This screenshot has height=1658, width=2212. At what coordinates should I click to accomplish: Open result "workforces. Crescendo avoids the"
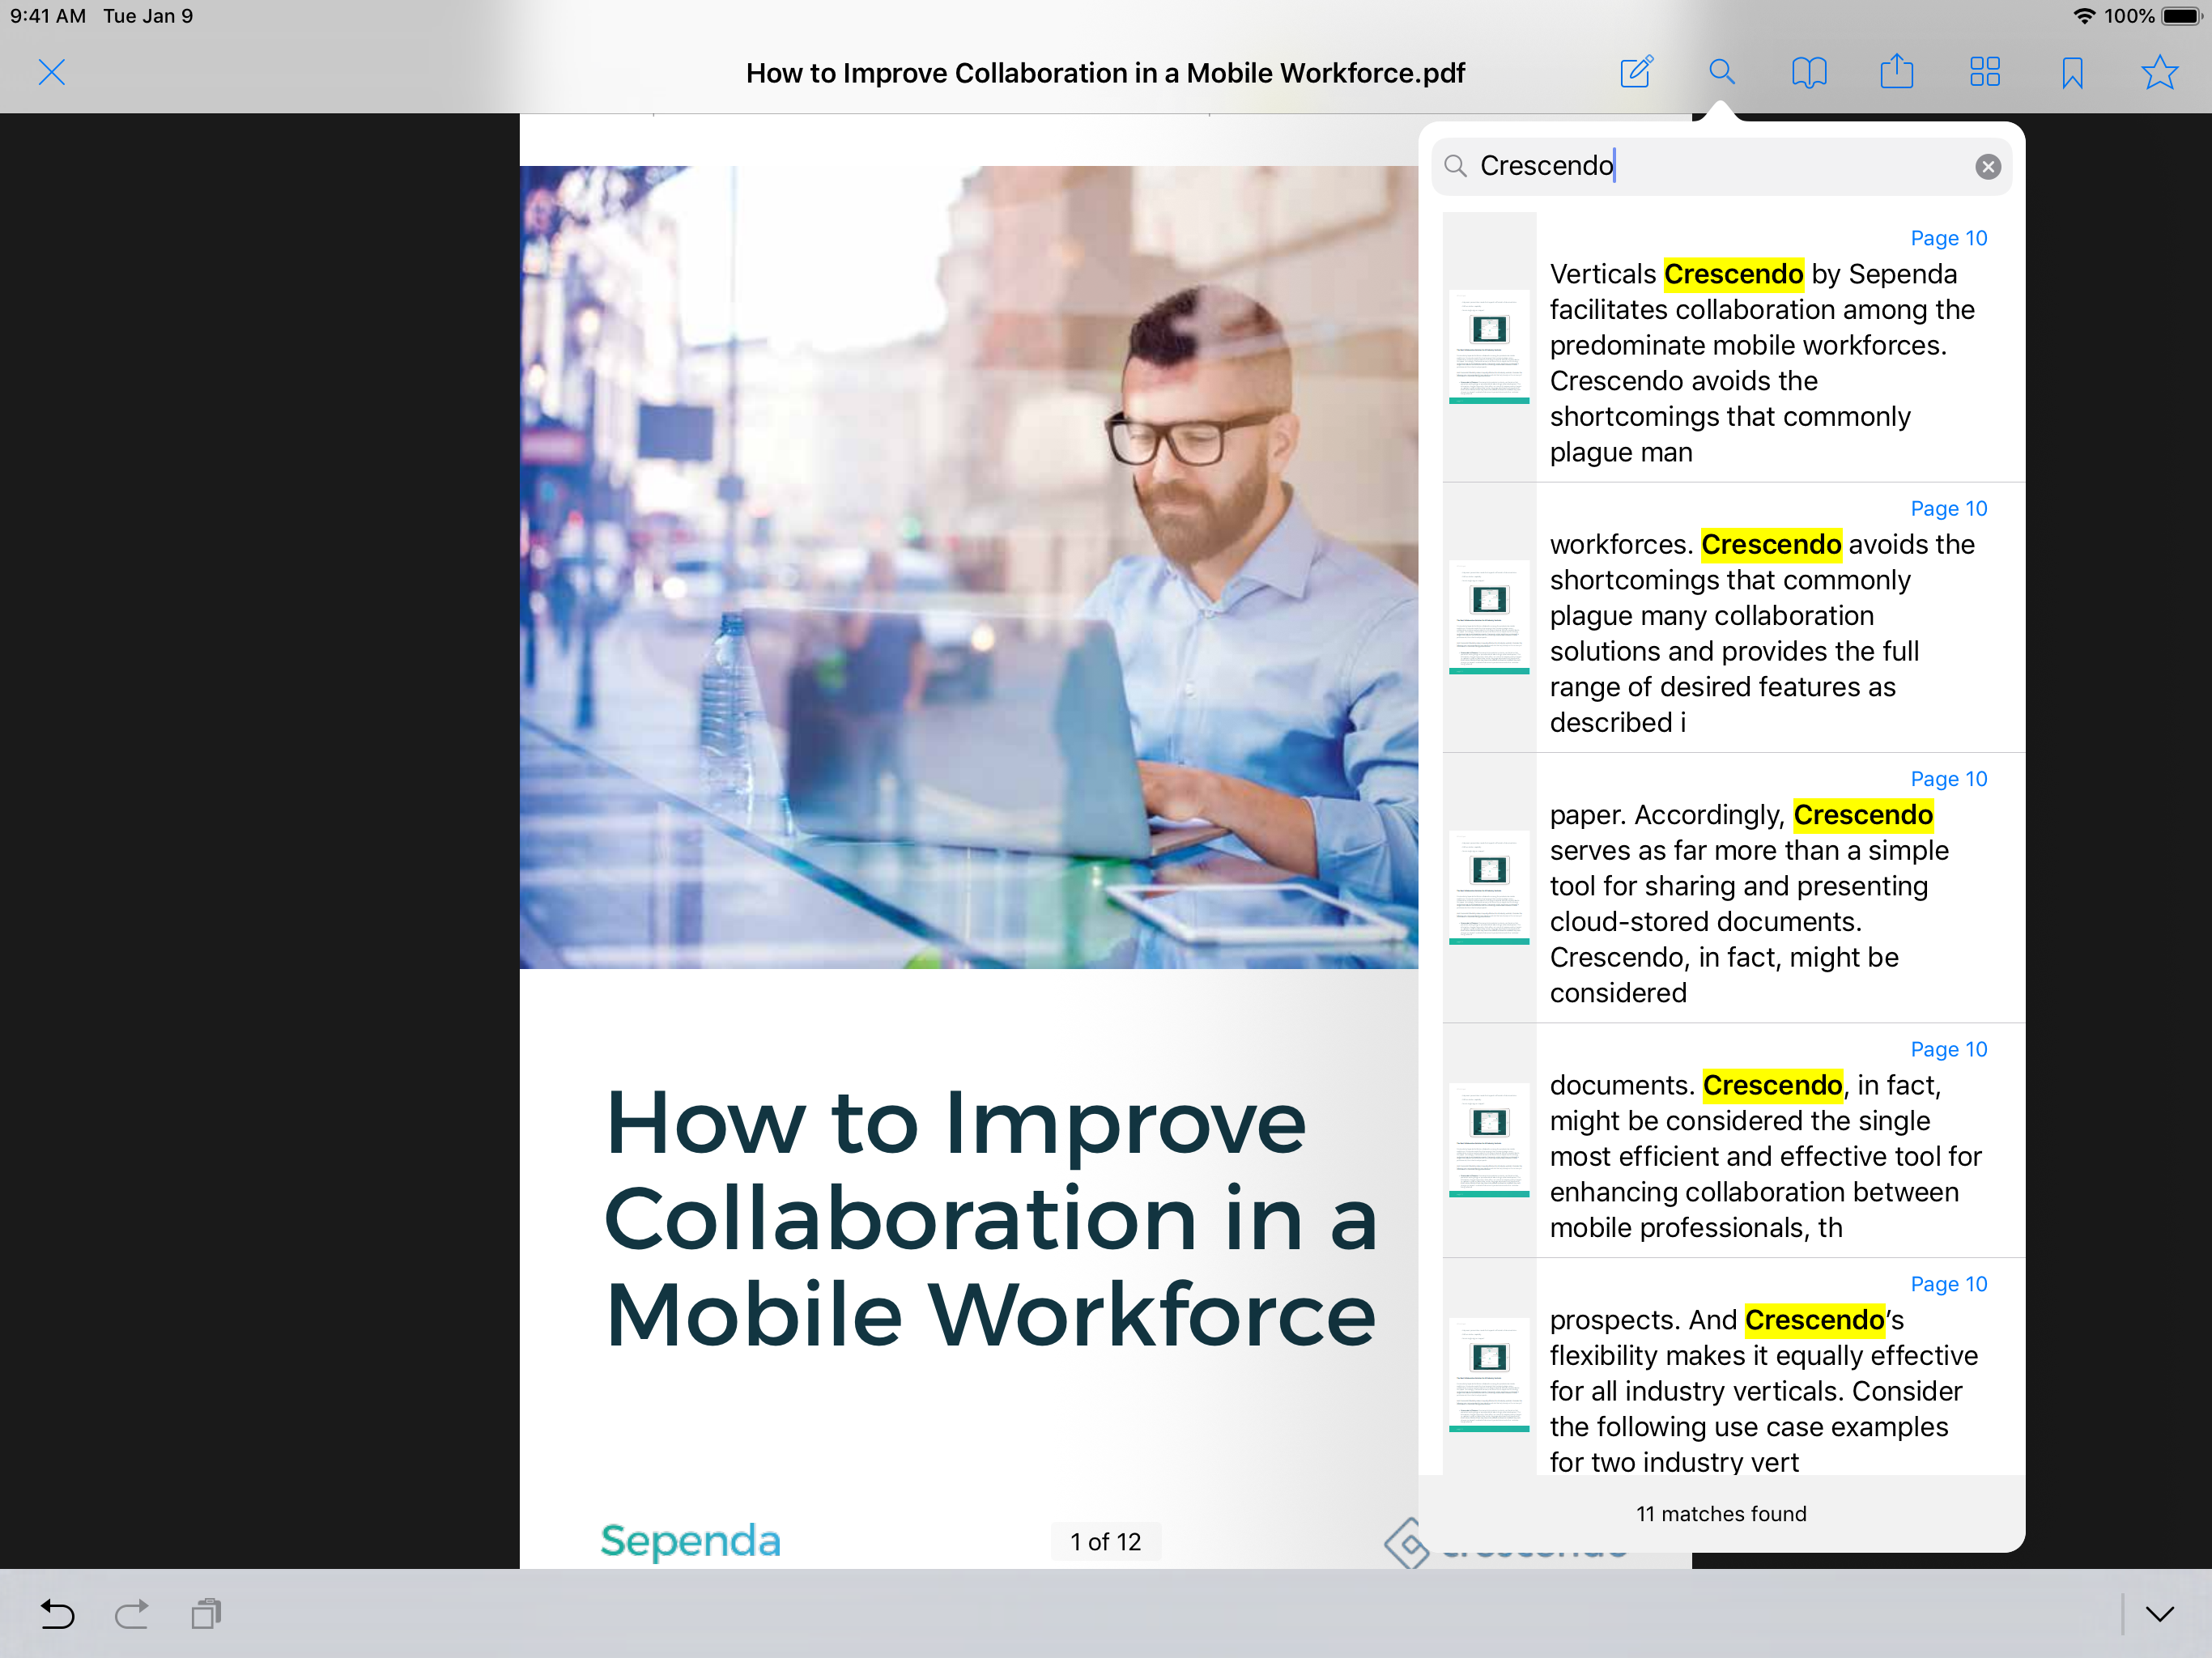coord(1733,618)
